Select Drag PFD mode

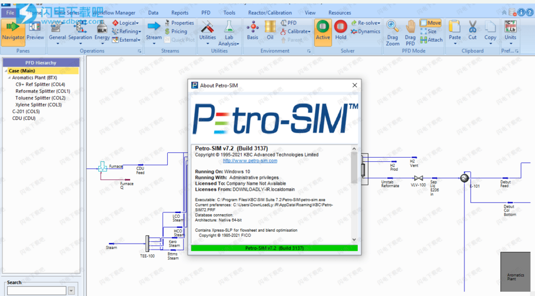coord(410,33)
